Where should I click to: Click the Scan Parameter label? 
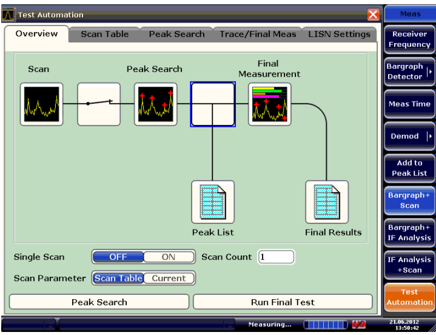coord(50,278)
